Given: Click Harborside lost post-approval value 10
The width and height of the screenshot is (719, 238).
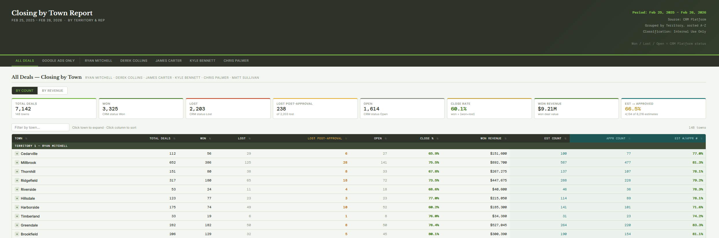Looking at the screenshot, I should [x=345, y=207].
